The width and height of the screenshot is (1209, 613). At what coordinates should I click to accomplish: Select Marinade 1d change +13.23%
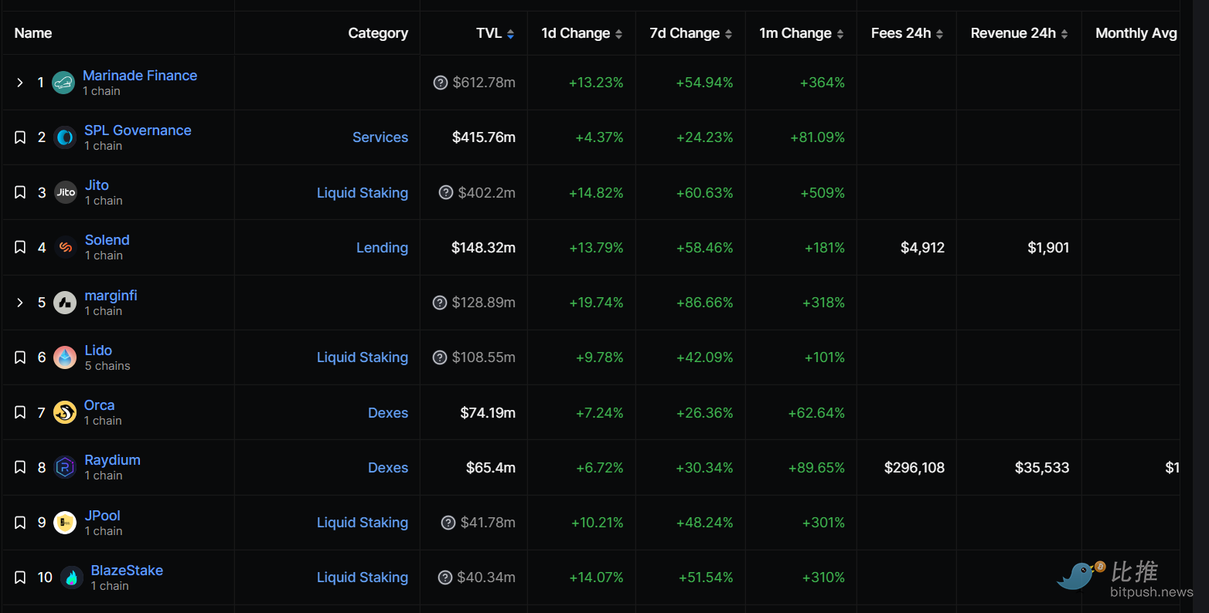tap(596, 83)
